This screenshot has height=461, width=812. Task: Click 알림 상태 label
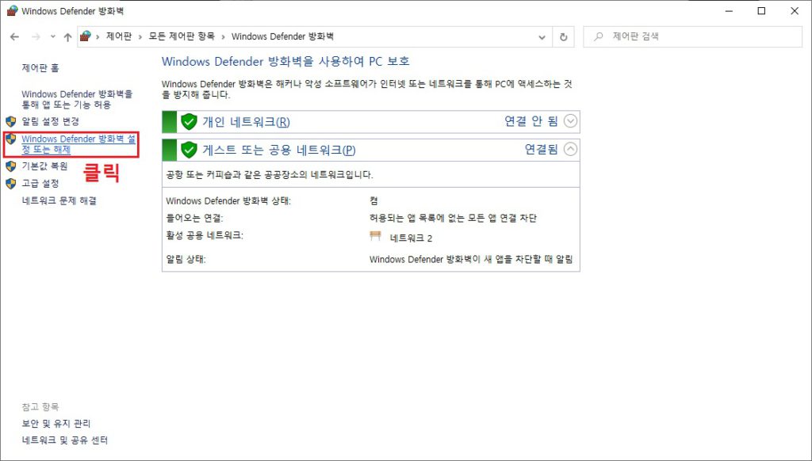coord(186,259)
